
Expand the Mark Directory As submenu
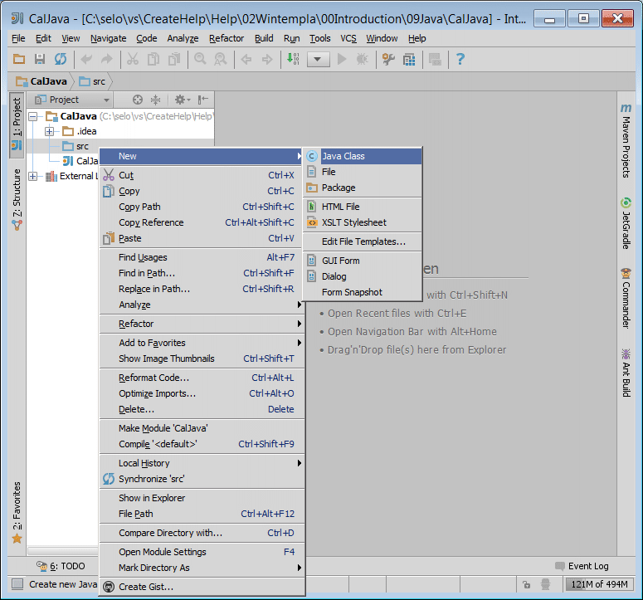tap(202, 568)
